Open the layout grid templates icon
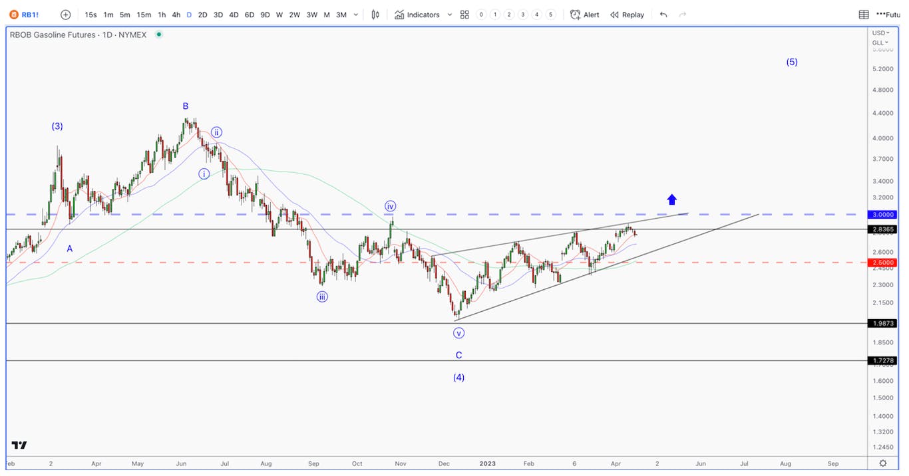909x476 pixels. coord(464,15)
